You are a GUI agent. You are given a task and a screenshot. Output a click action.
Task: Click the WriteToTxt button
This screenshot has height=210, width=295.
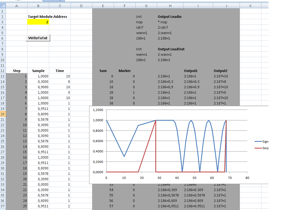(x=38, y=38)
